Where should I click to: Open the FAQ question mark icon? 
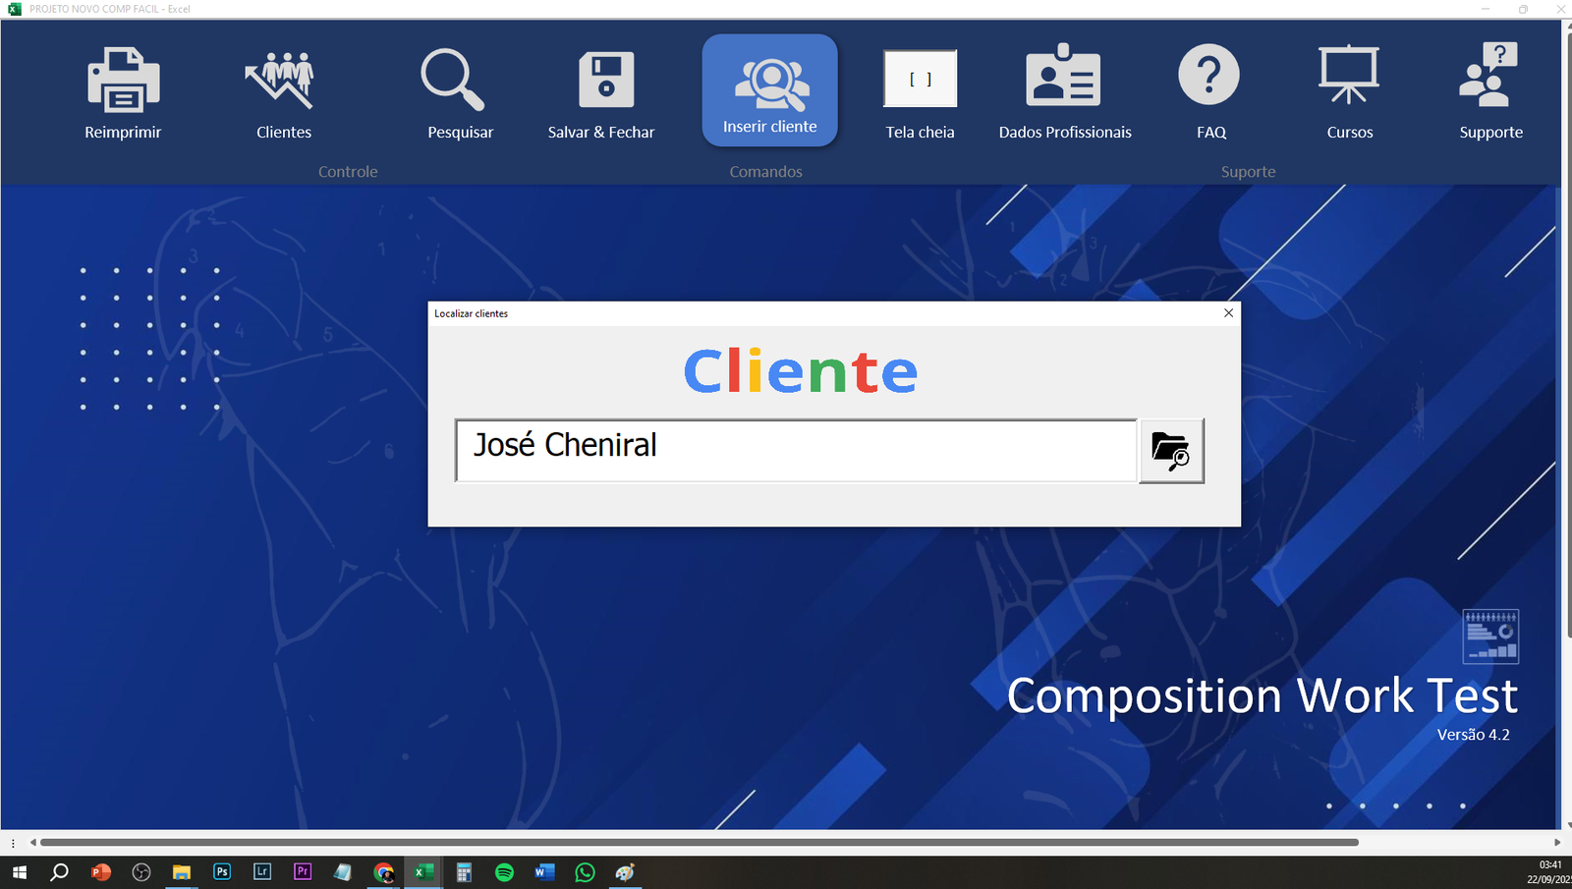tap(1208, 77)
